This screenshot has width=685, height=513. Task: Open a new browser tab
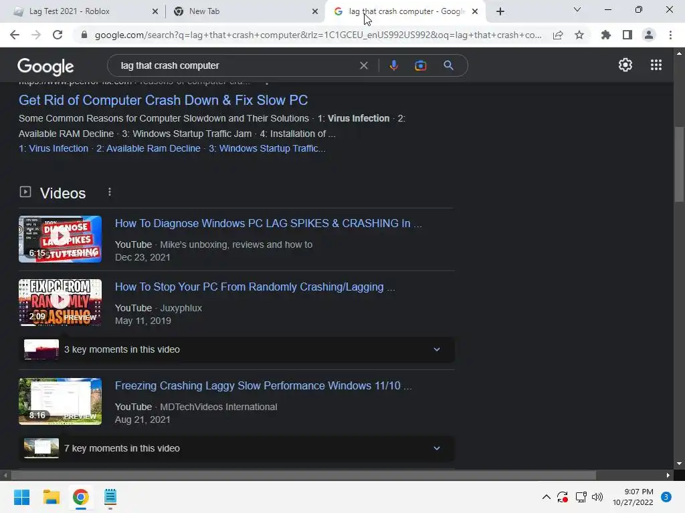(500, 11)
